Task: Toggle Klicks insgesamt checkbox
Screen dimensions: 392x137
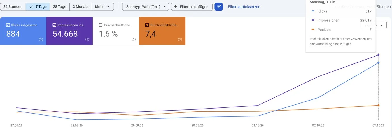Action: (8, 25)
